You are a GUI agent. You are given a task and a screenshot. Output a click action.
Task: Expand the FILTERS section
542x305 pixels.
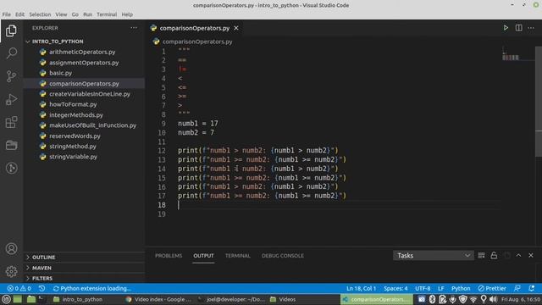[42, 279]
